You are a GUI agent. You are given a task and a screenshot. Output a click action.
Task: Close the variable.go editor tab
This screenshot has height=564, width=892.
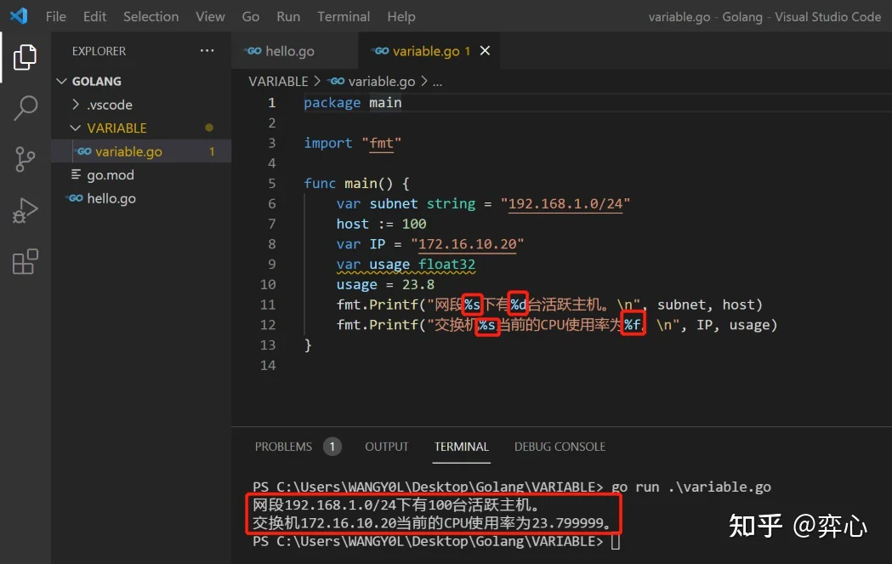485,51
